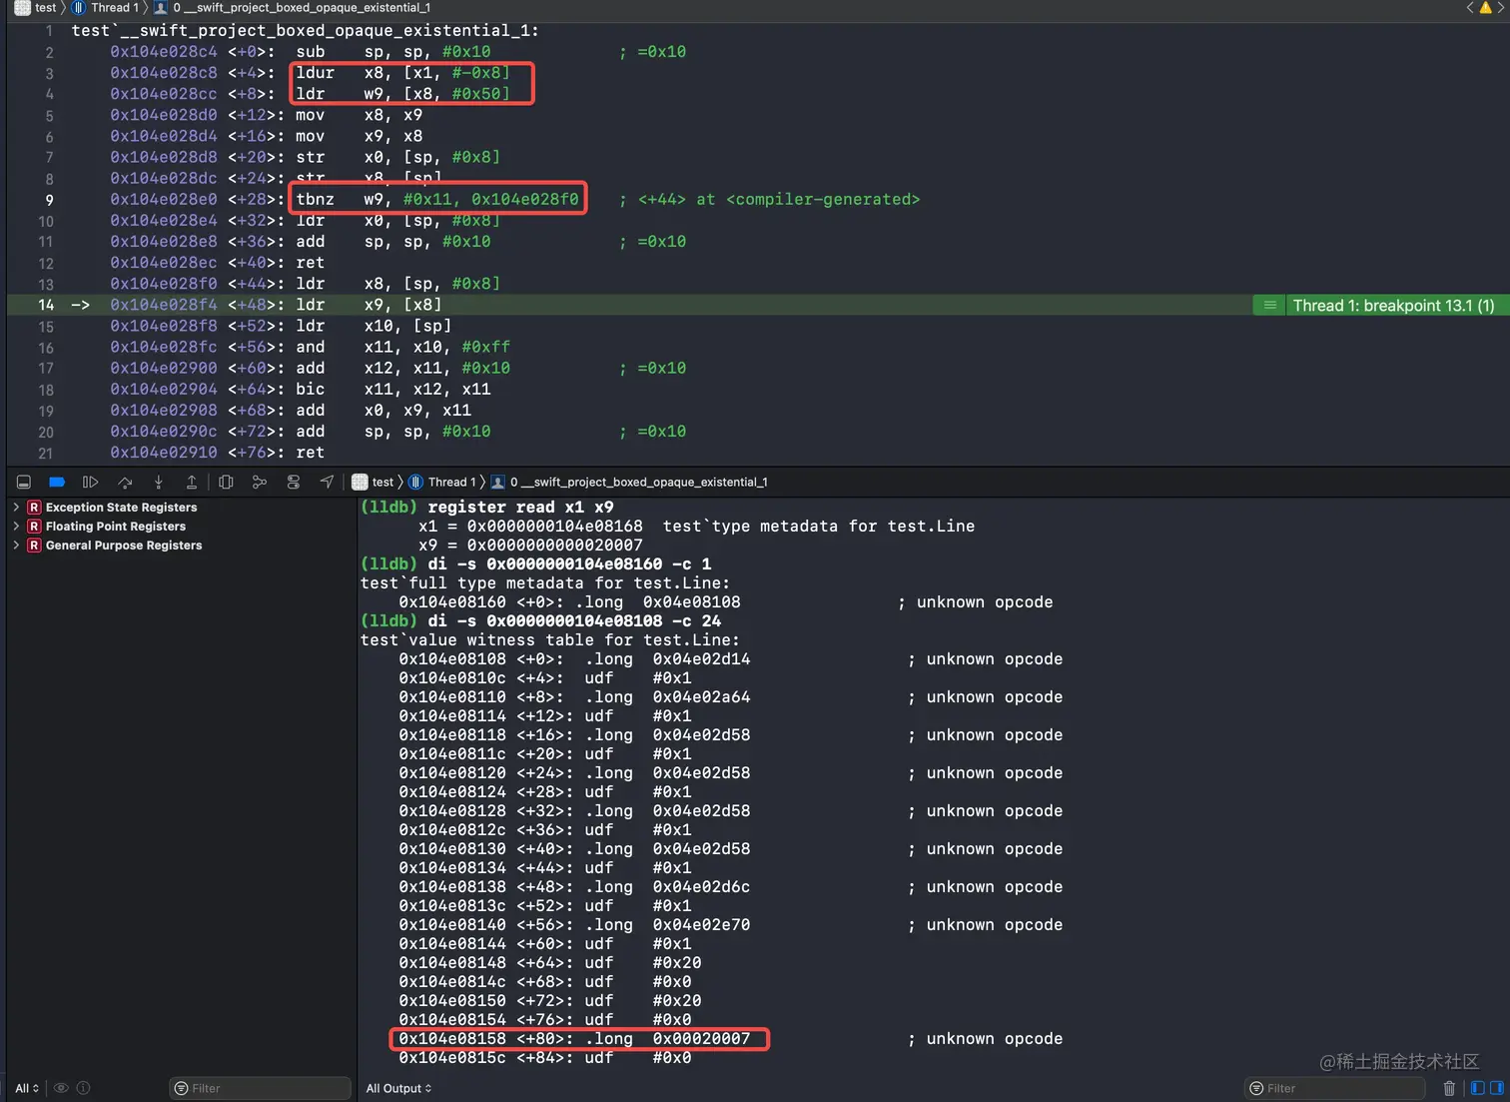Click the Quick Look eye icon
Viewport: 1510px width, 1102px height.
click(61, 1089)
